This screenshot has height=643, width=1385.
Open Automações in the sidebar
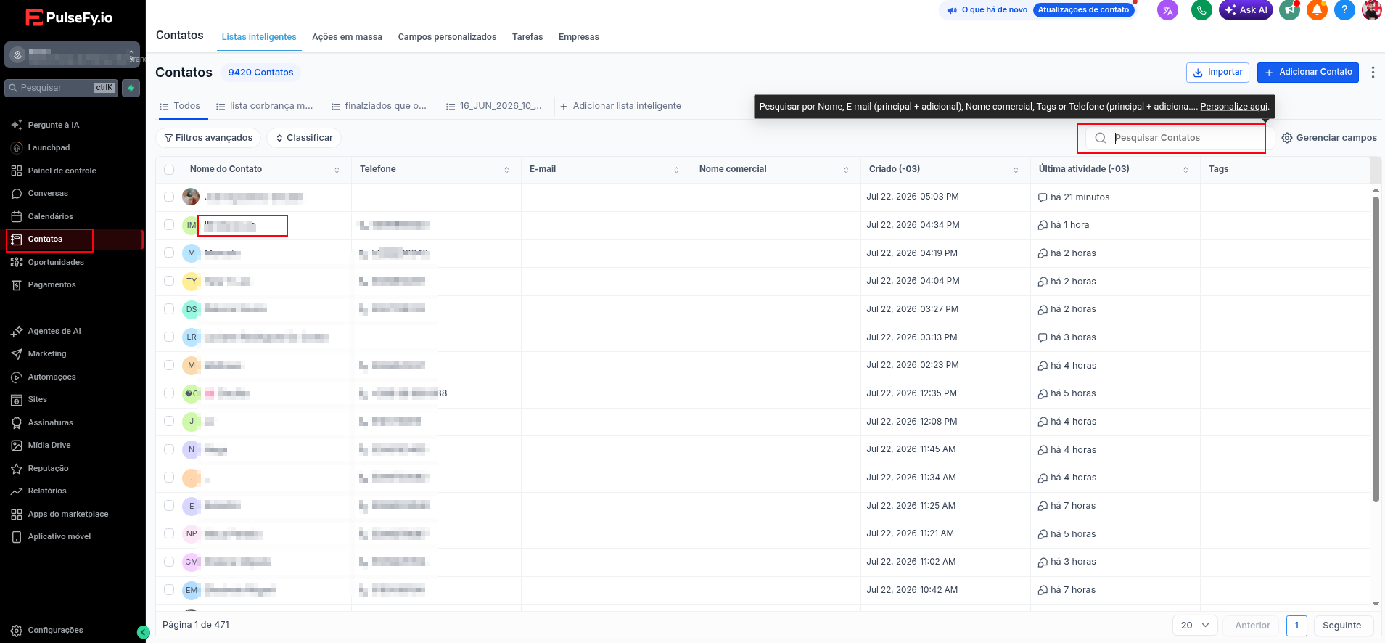pos(52,377)
